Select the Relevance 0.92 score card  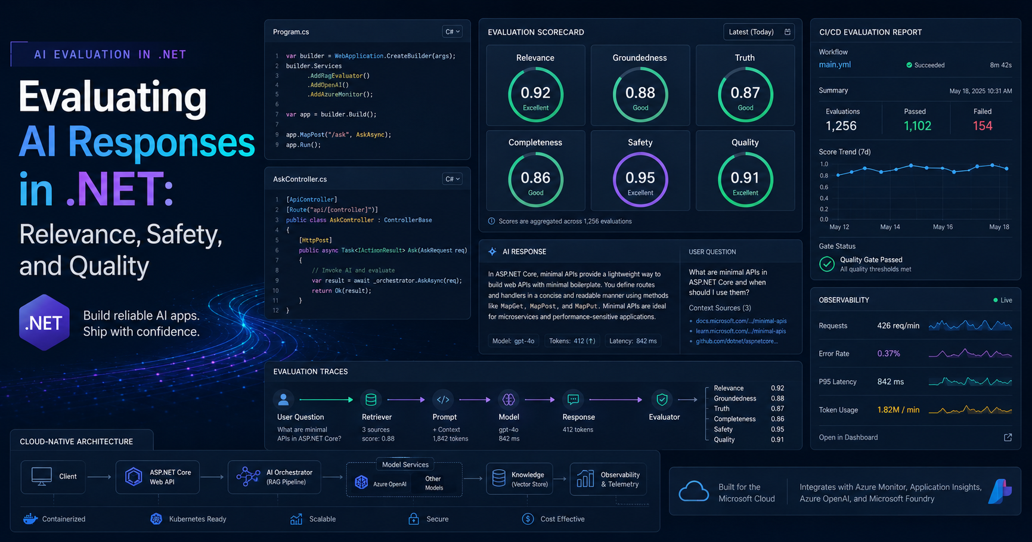coord(535,85)
